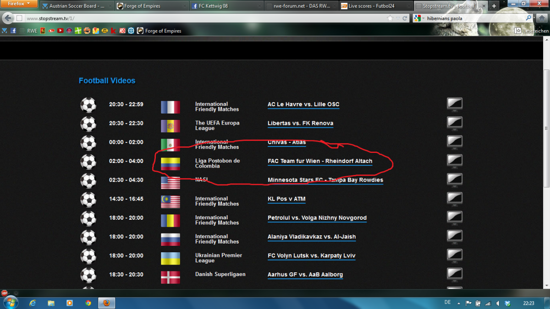This screenshot has height=309, width=550.
Task: Open stream icon for Alaniya Vladikavkaz vs. Al-Jaish
Action: click(455, 236)
